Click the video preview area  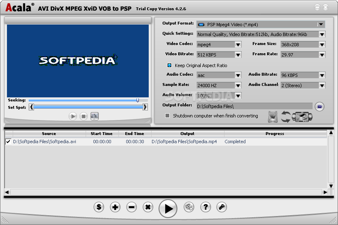coord(78,61)
